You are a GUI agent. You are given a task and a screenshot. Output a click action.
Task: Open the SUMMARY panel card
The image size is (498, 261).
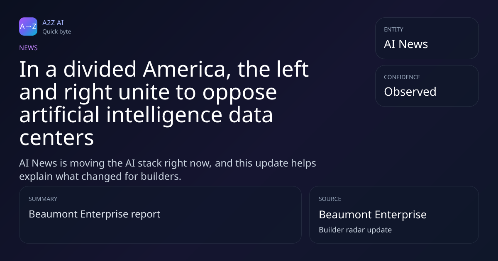click(160, 215)
